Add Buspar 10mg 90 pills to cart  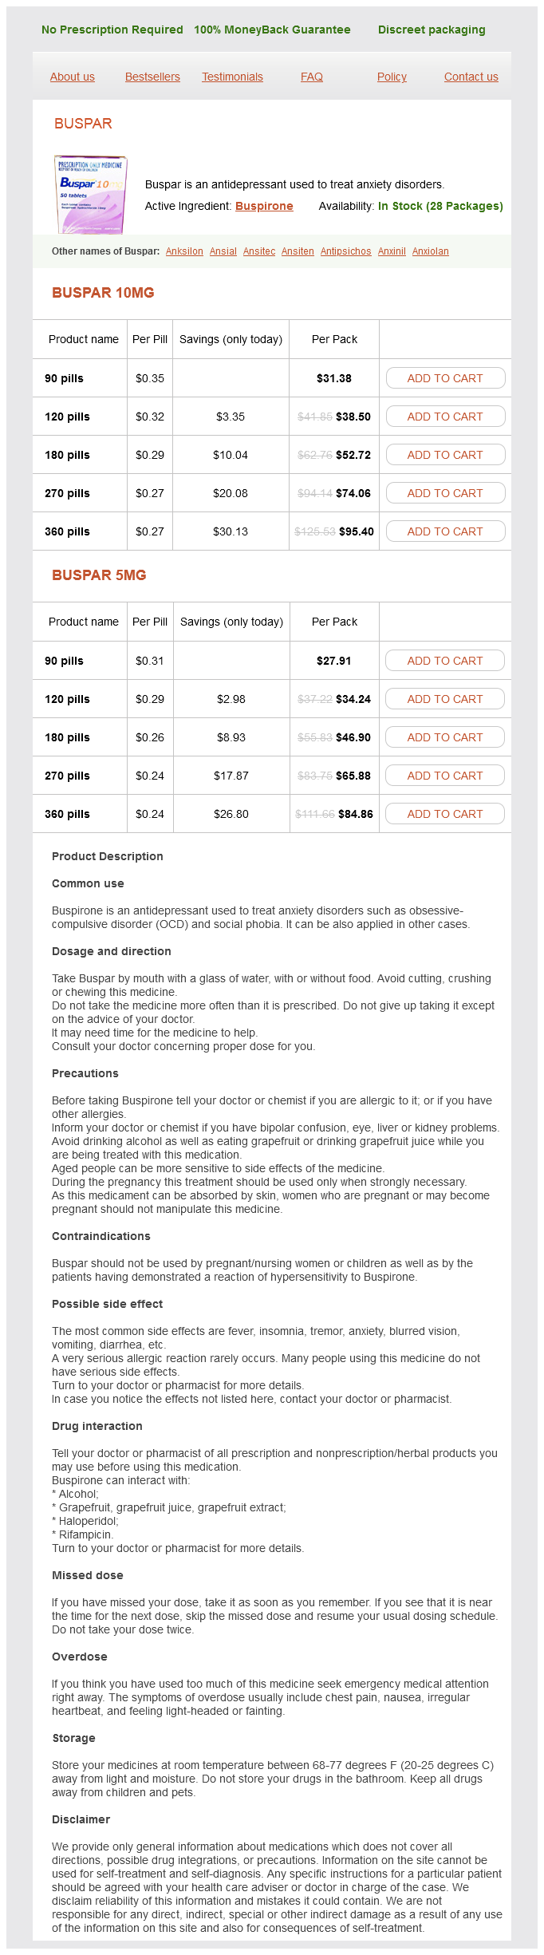pyautogui.click(x=445, y=378)
